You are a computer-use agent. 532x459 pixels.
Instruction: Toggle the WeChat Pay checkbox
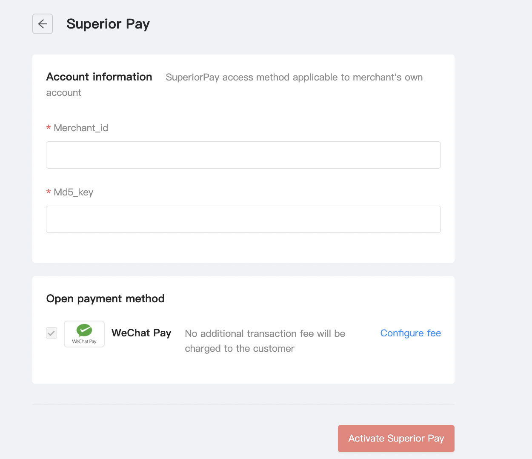(x=51, y=333)
